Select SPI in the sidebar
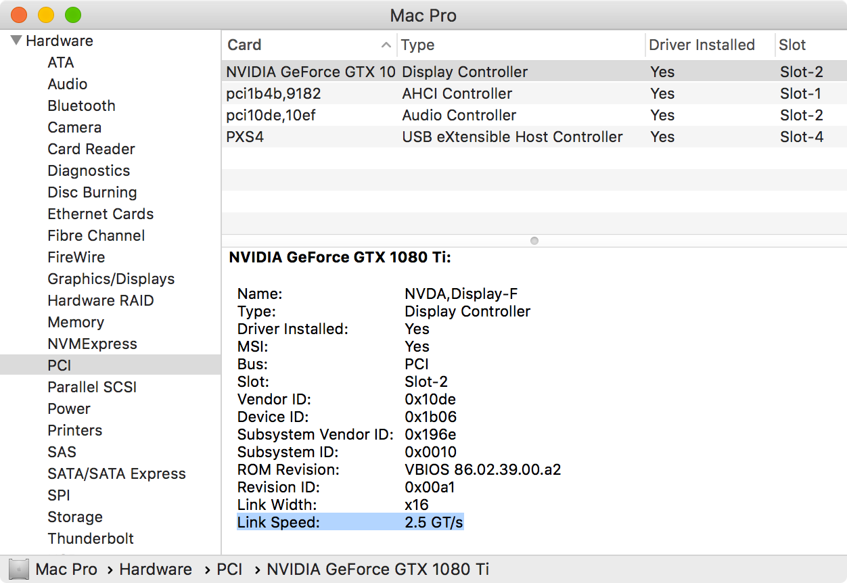Viewport: 847px width, 583px height. [59, 495]
